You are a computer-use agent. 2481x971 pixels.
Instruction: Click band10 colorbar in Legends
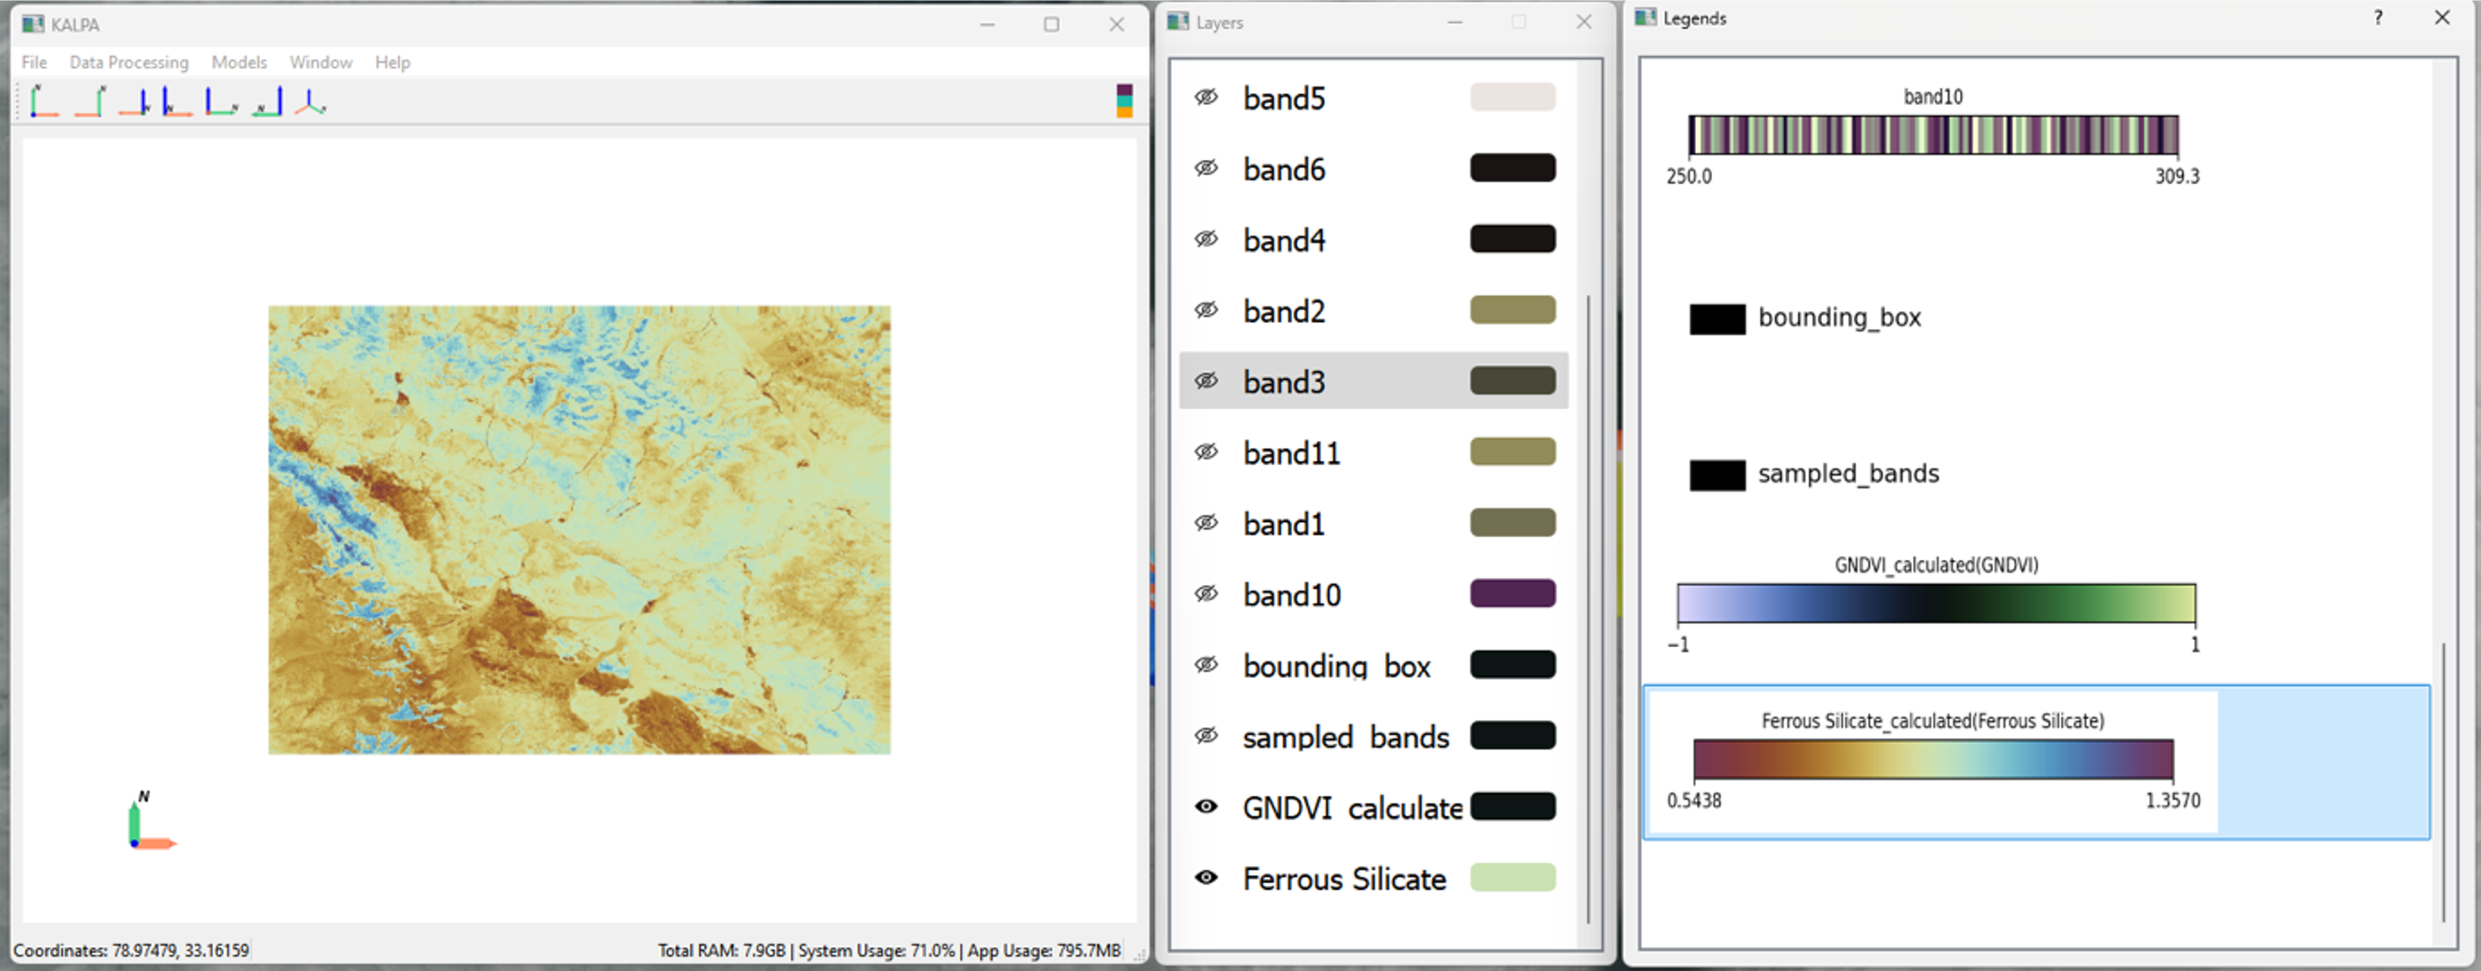[x=1933, y=134]
